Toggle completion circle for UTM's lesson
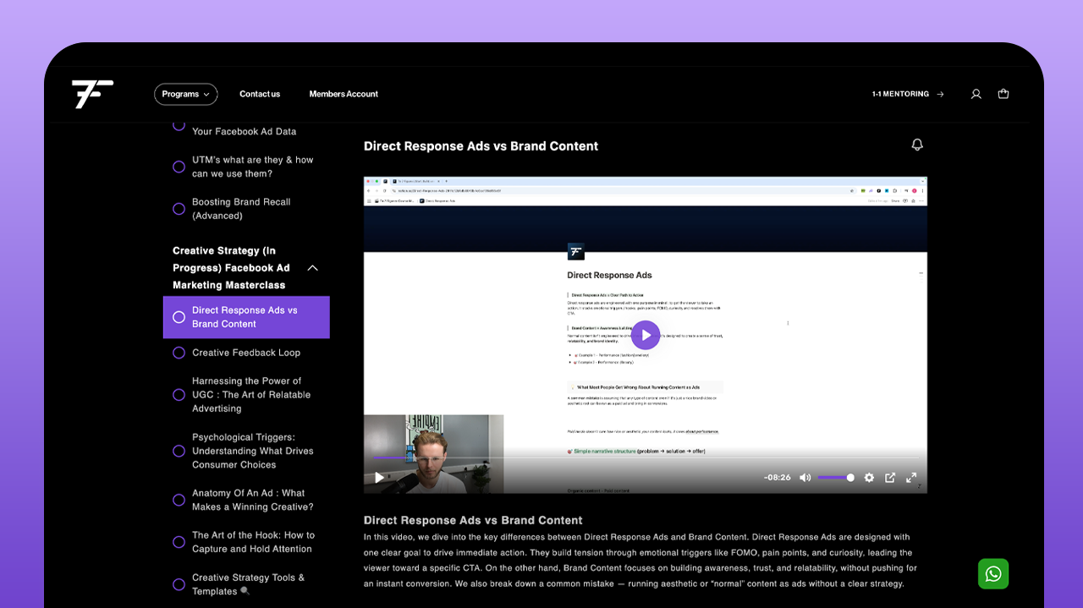This screenshot has height=608, width=1083. click(179, 167)
